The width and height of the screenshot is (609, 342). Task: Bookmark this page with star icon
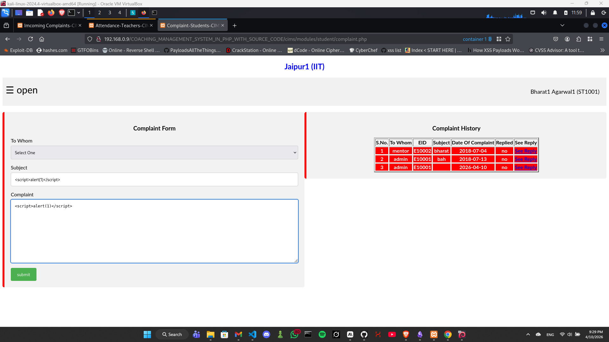[508, 39]
